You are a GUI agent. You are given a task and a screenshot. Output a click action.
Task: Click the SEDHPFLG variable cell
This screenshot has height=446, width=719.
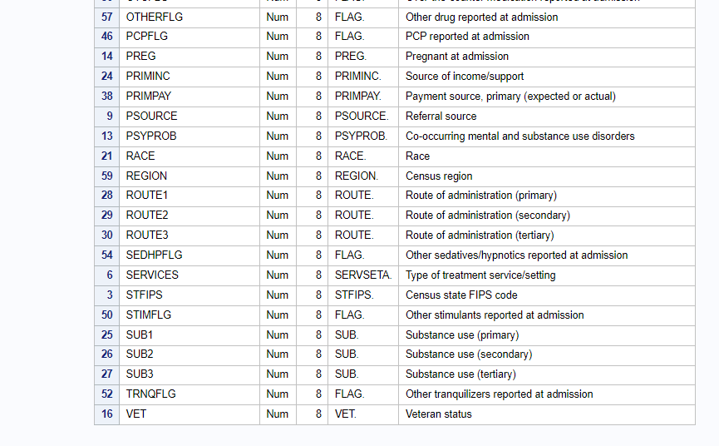[x=155, y=255]
